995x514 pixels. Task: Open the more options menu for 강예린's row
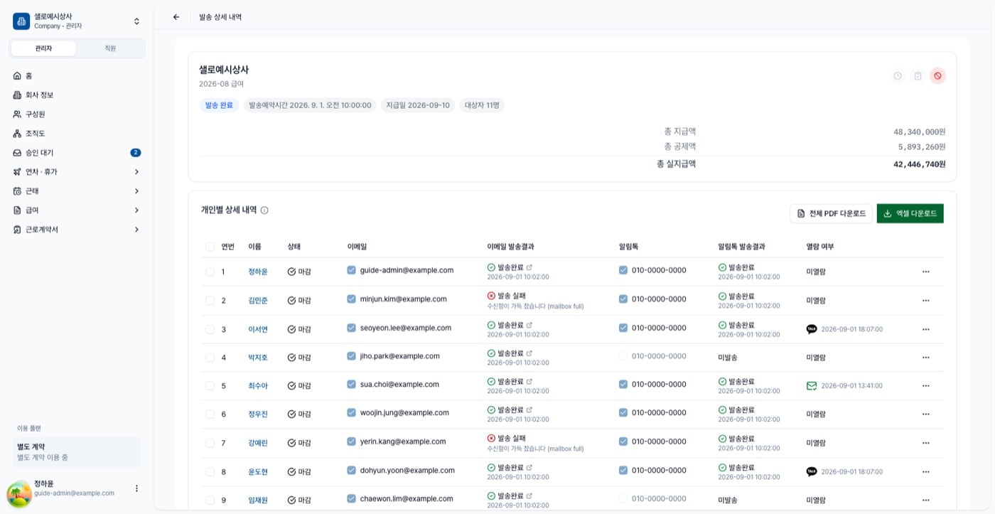[x=925, y=443]
